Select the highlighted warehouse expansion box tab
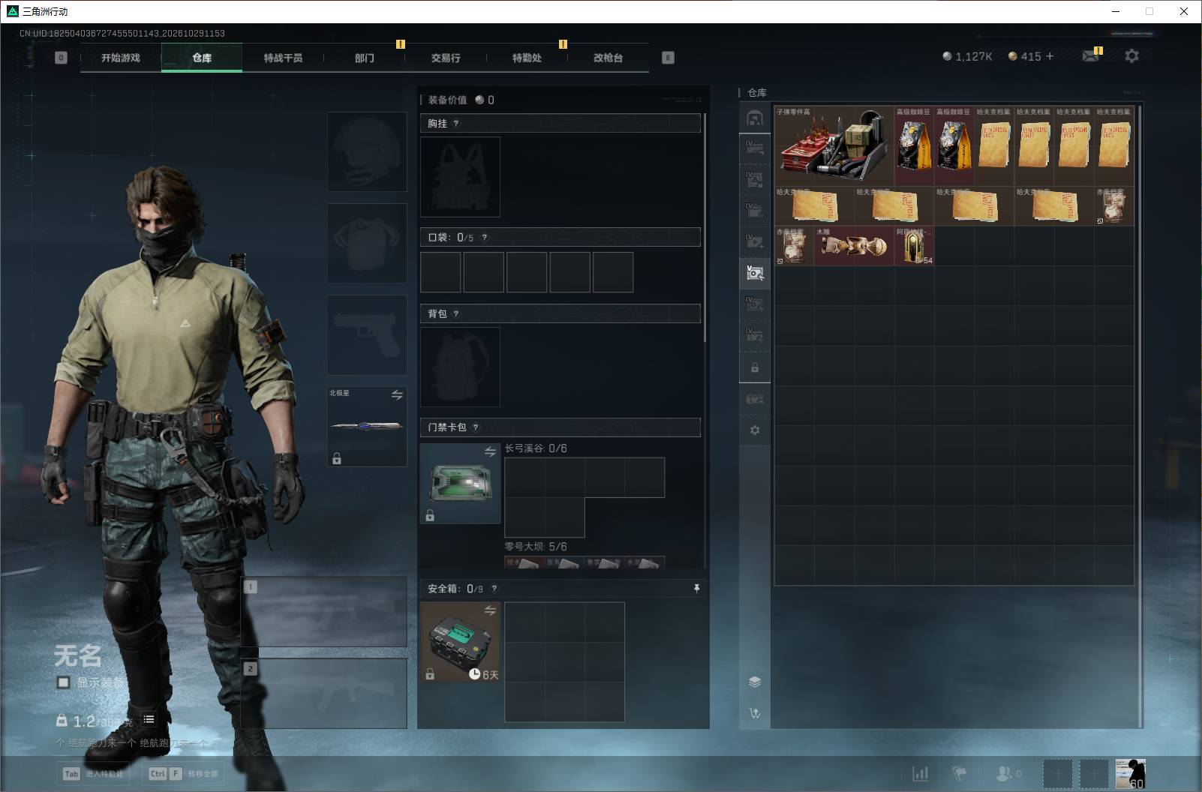This screenshot has width=1202, height=792. point(755,272)
